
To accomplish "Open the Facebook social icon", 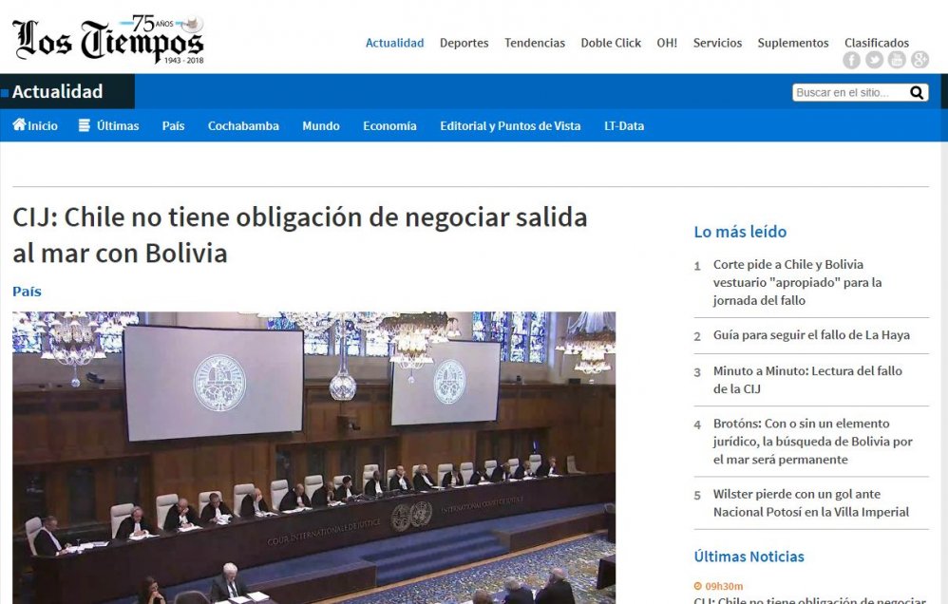I will pyautogui.click(x=851, y=60).
